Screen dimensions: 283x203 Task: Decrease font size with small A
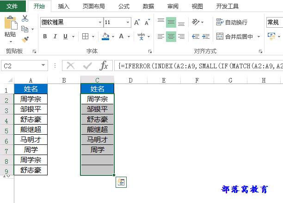[x=148, y=22]
